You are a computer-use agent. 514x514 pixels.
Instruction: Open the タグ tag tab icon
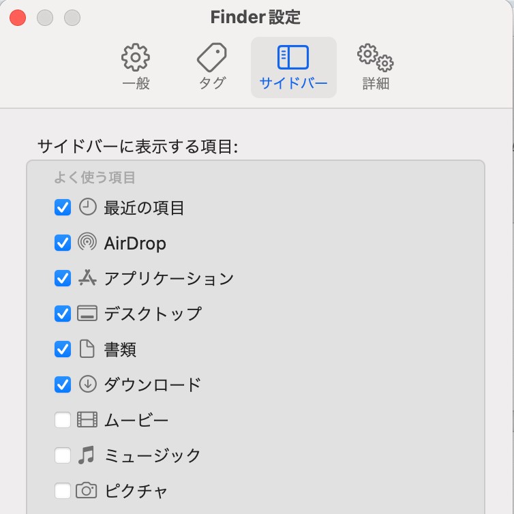(x=212, y=57)
